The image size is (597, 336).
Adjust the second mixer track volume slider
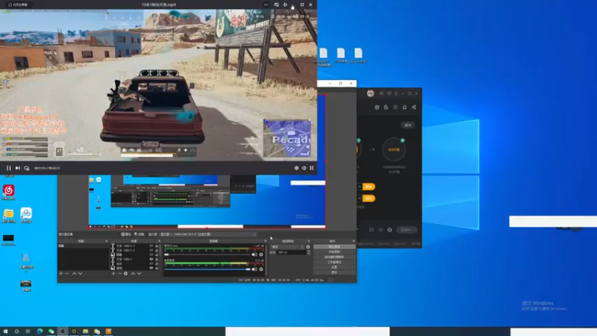click(x=207, y=270)
